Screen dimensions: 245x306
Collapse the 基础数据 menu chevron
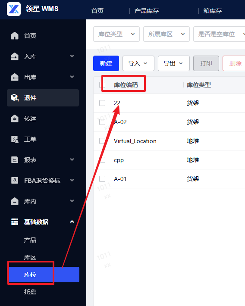72,222
